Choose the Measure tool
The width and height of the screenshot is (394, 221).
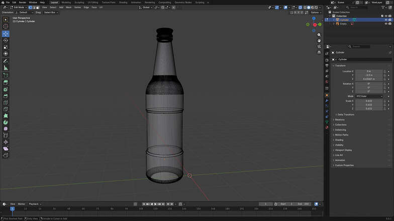click(x=6, y=68)
